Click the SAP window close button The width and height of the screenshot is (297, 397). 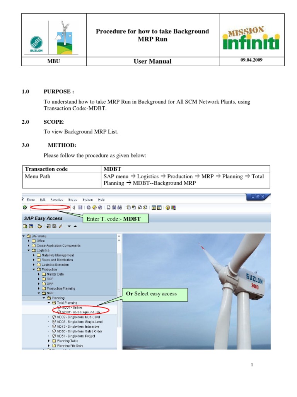263,197
